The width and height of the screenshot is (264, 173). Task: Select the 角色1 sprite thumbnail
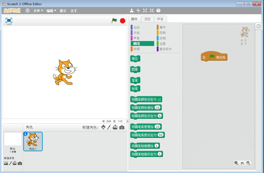click(33, 142)
